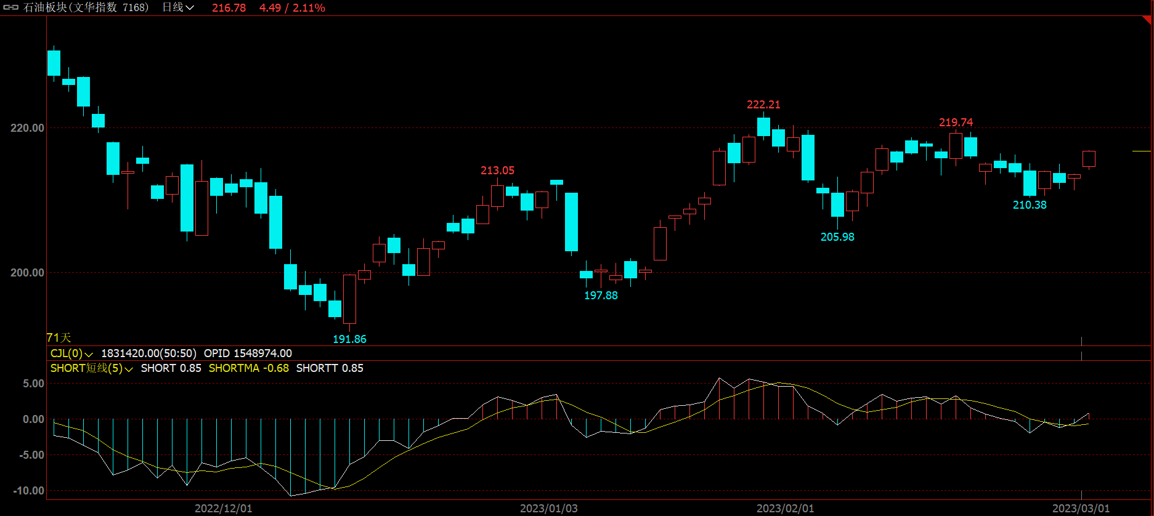Click the 2022/12/01 date axis label
The width and height of the screenshot is (1154, 516).
click(224, 509)
